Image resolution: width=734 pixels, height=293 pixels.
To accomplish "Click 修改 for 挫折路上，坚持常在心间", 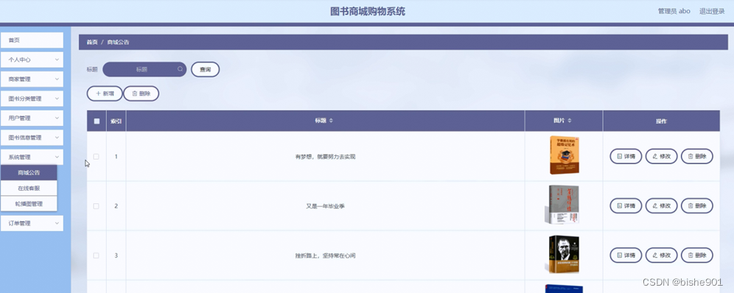I will pos(662,255).
